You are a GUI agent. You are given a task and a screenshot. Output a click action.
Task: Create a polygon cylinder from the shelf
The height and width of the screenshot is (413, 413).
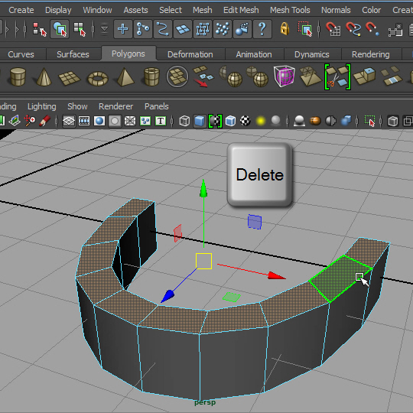point(18,76)
